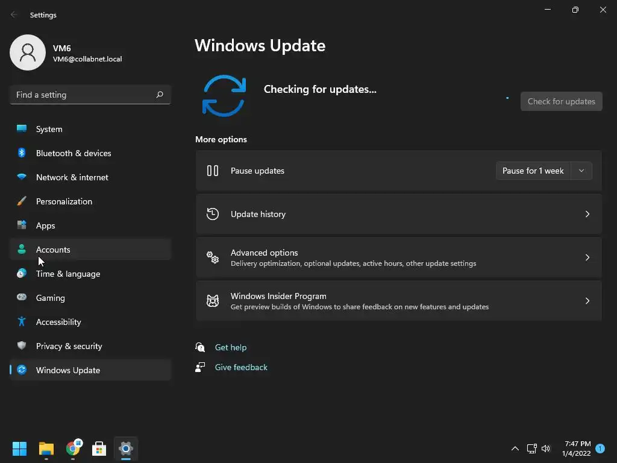This screenshot has height=463, width=617.
Task: Navigate to Accounts settings
Action: [90, 249]
